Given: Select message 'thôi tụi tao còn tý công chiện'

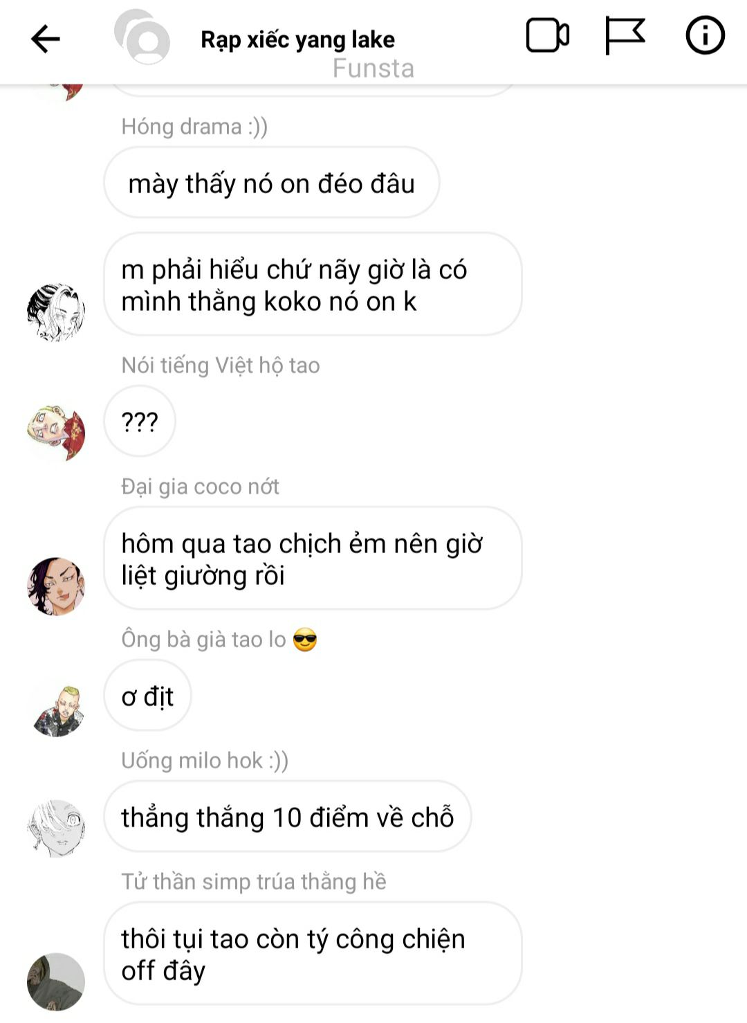Looking at the screenshot, I should point(313,954).
